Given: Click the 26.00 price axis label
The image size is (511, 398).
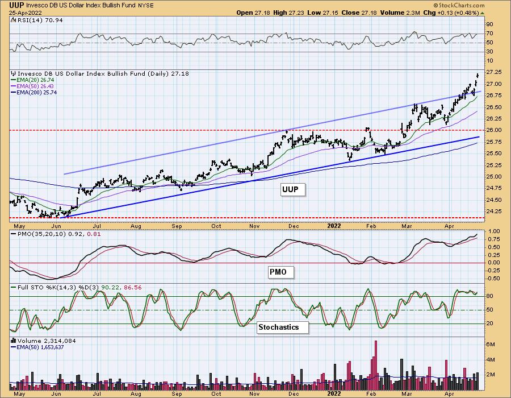Looking at the screenshot, I should 494,130.
